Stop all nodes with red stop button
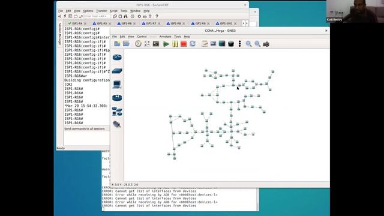The width and height of the screenshot is (384, 216). [x=184, y=44]
